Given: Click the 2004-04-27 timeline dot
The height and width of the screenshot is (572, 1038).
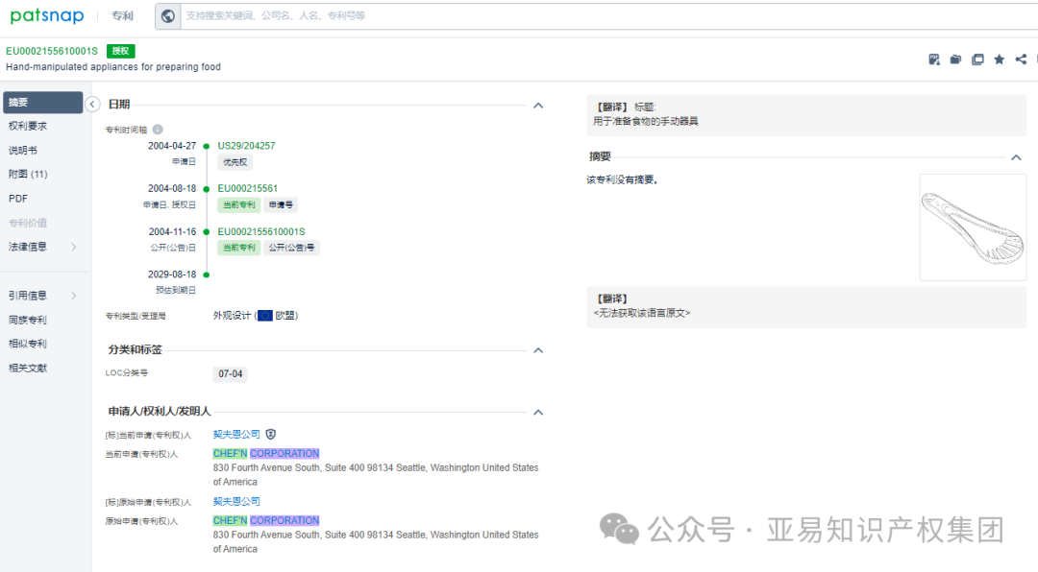Looking at the screenshot, I should (x=207, y=146).
